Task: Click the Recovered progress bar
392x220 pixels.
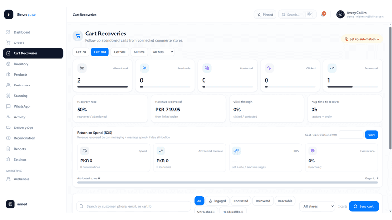Action: (x=353, y=87)
